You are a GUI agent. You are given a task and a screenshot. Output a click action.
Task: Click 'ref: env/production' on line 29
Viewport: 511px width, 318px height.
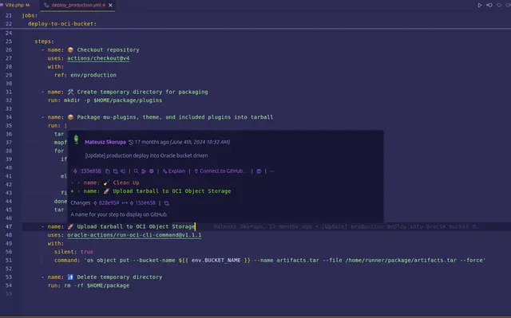(x=85, y=75)
